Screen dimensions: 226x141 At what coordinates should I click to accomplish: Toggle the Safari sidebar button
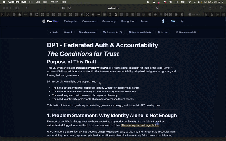(x=17, y=8)
